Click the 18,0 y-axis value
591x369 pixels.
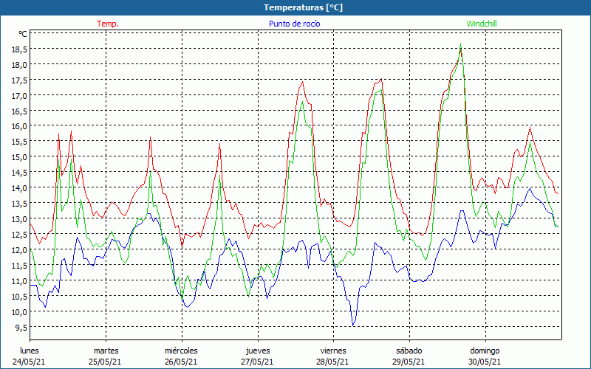pyautogui.click(x=21, y=65)
